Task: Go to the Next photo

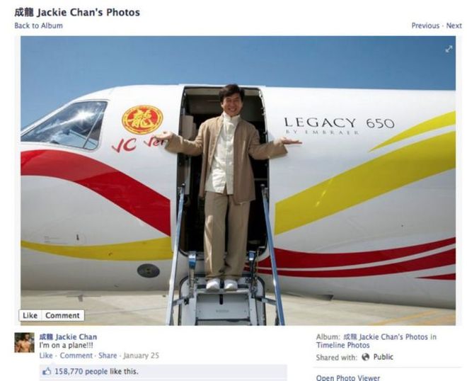Action: pos(454,25)
